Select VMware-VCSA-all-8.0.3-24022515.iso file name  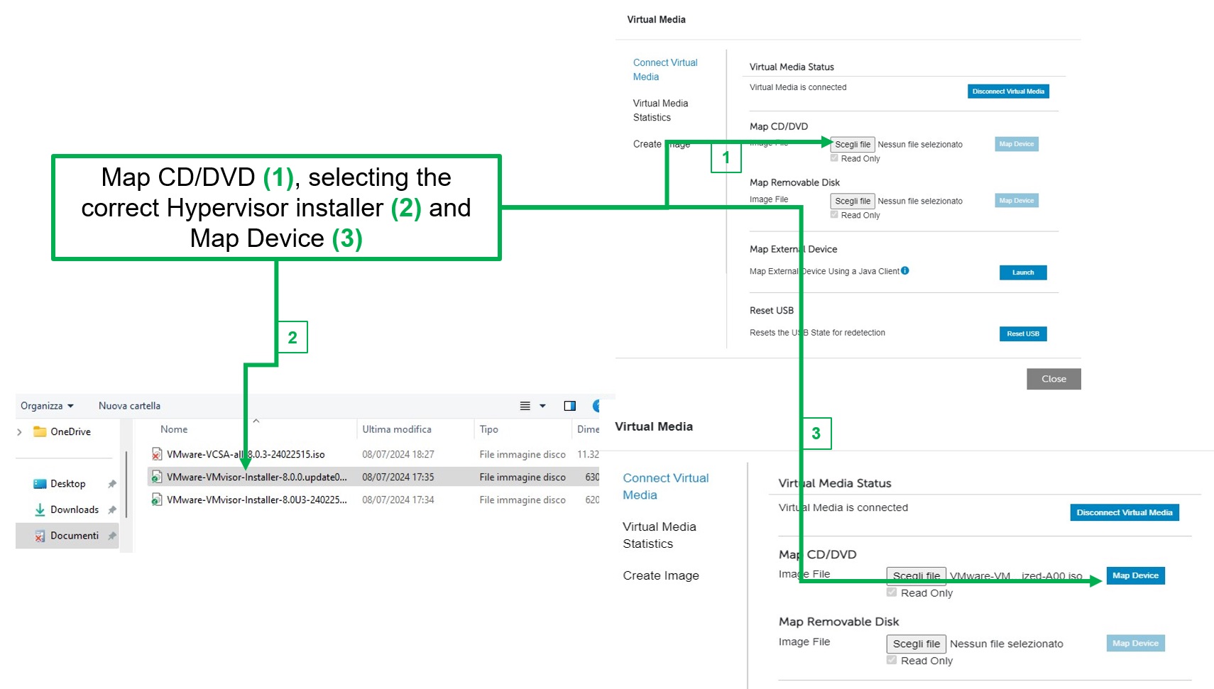coord(246,454)
